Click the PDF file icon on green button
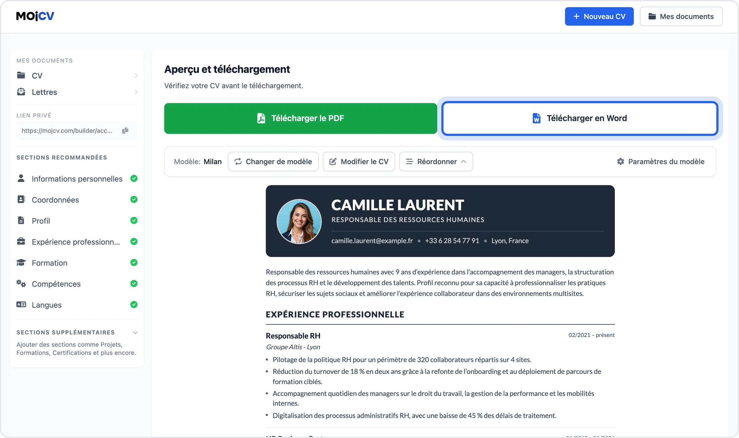The image size is (739, 438). [x=261, y=118]
